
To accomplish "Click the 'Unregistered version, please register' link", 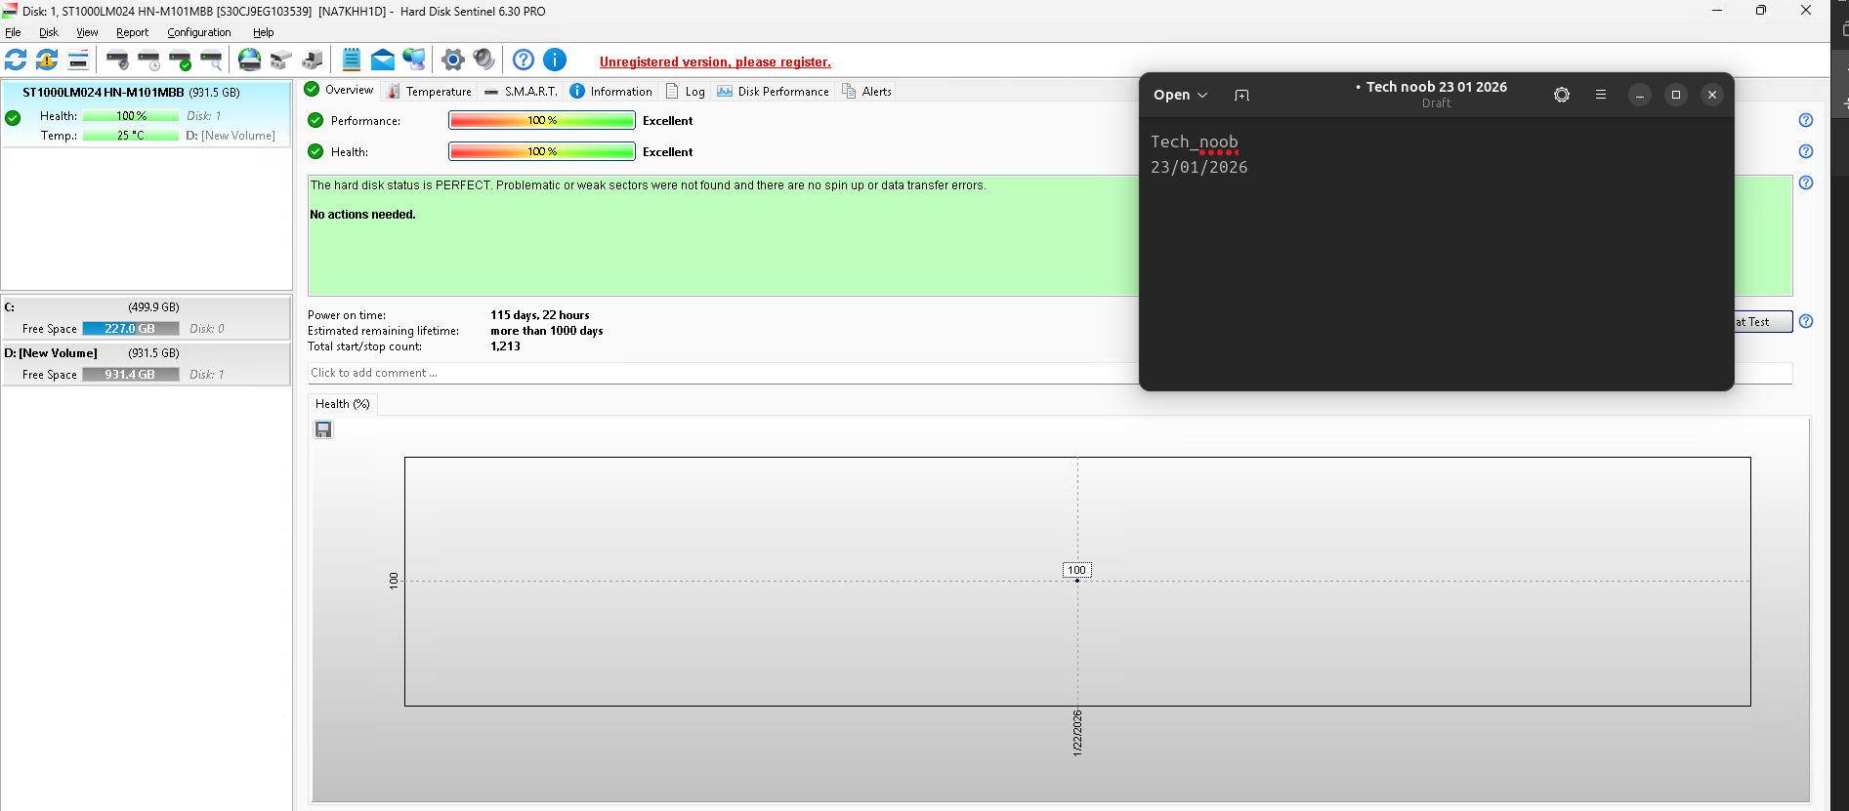I will coord(715,61).
